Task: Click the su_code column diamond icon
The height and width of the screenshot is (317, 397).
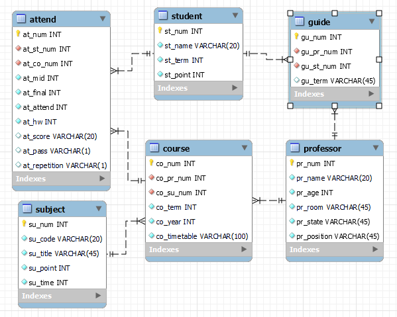Action: point(24,238)
